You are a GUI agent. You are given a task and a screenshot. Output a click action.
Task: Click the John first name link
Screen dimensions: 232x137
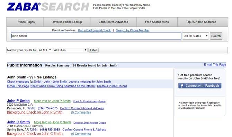point(47,82)
